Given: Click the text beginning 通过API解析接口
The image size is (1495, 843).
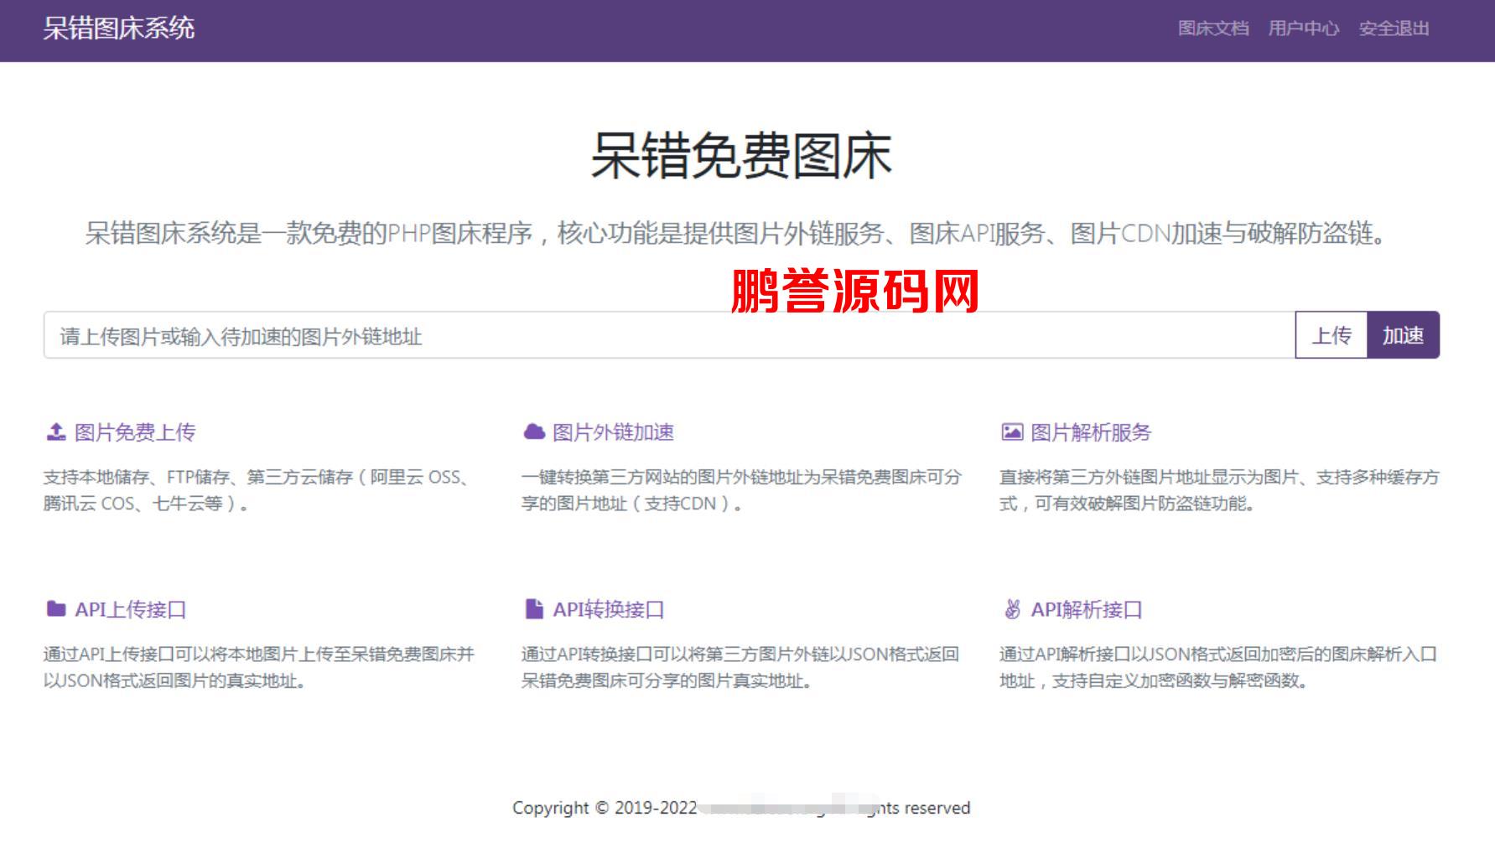Looking at the screenshot, I should [1218, 667].
